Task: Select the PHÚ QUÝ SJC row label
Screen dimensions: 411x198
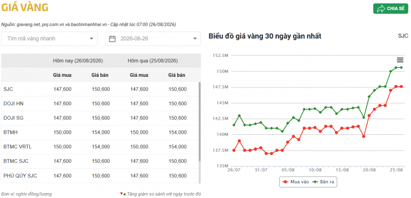Action: [20, 176]
